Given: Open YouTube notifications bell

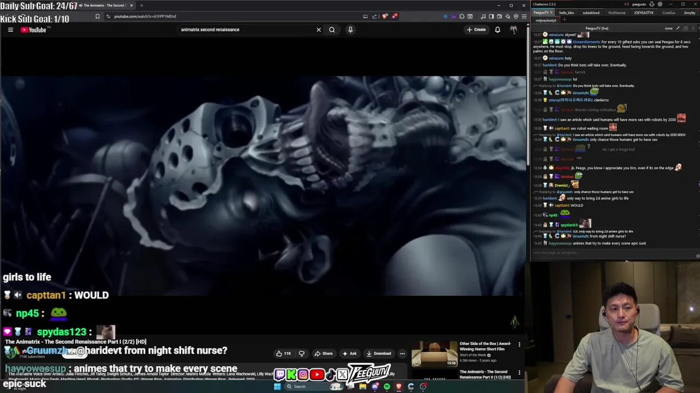Looking at the screenshot, I should pos(498,29).
